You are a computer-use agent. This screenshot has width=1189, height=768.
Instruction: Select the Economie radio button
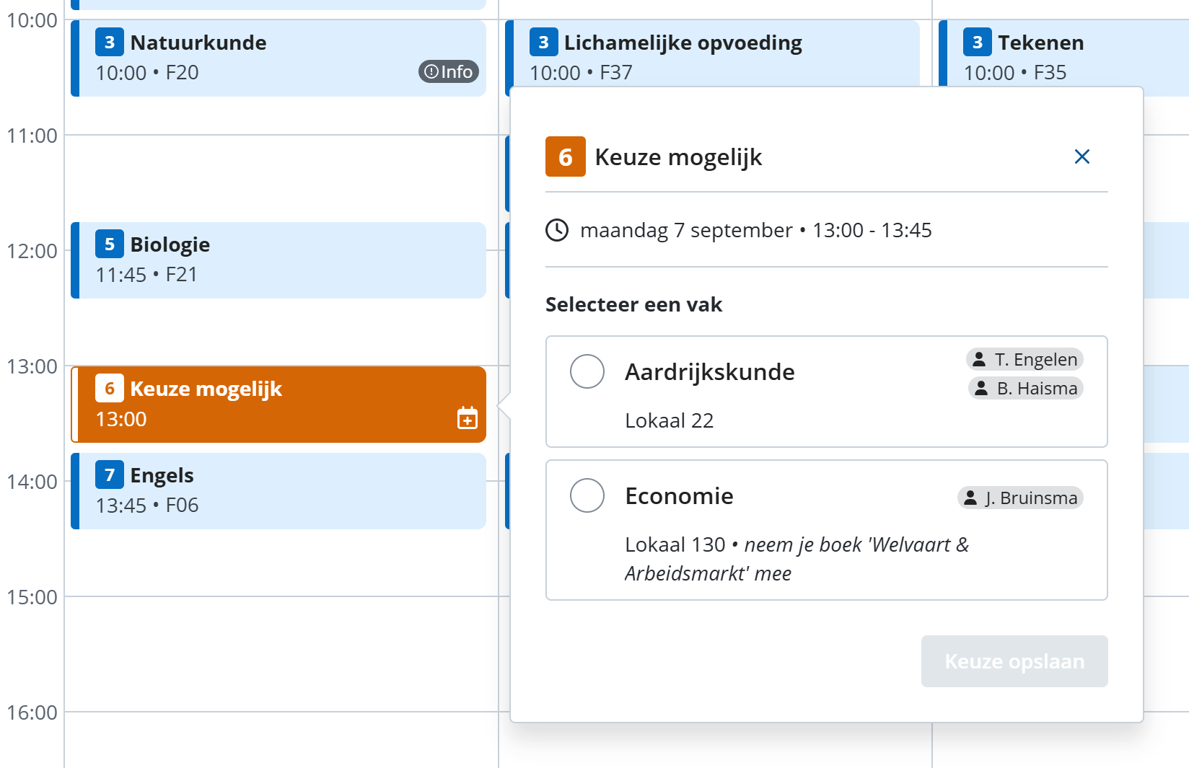587,495
